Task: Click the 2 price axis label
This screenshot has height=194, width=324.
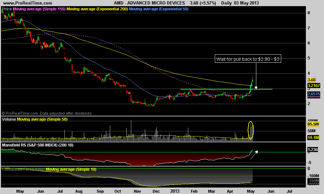Action: click(x=309, y=104)
